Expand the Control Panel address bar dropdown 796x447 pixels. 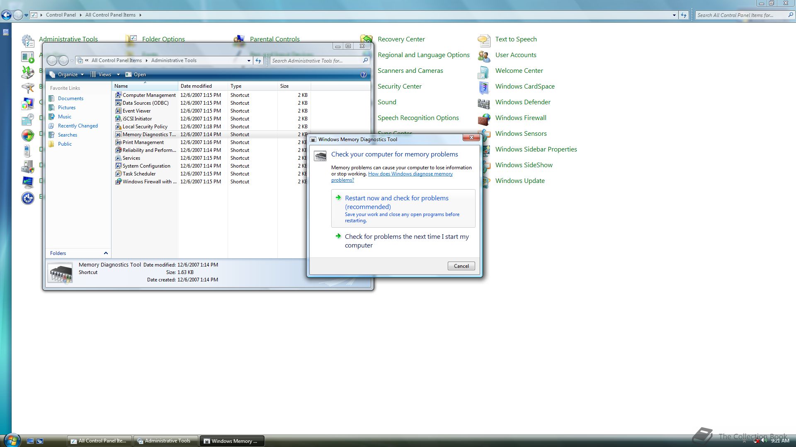[x=674, y=15]
